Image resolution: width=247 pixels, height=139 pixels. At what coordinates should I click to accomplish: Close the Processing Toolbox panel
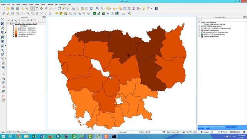pyautogui.click(x=246, y=17)
